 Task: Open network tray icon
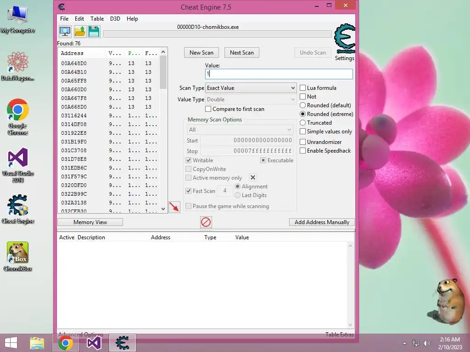pos(416,343)
